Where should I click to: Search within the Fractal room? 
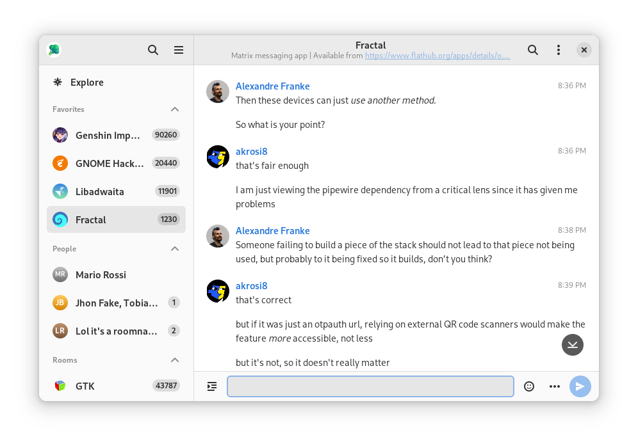point(532,50)
